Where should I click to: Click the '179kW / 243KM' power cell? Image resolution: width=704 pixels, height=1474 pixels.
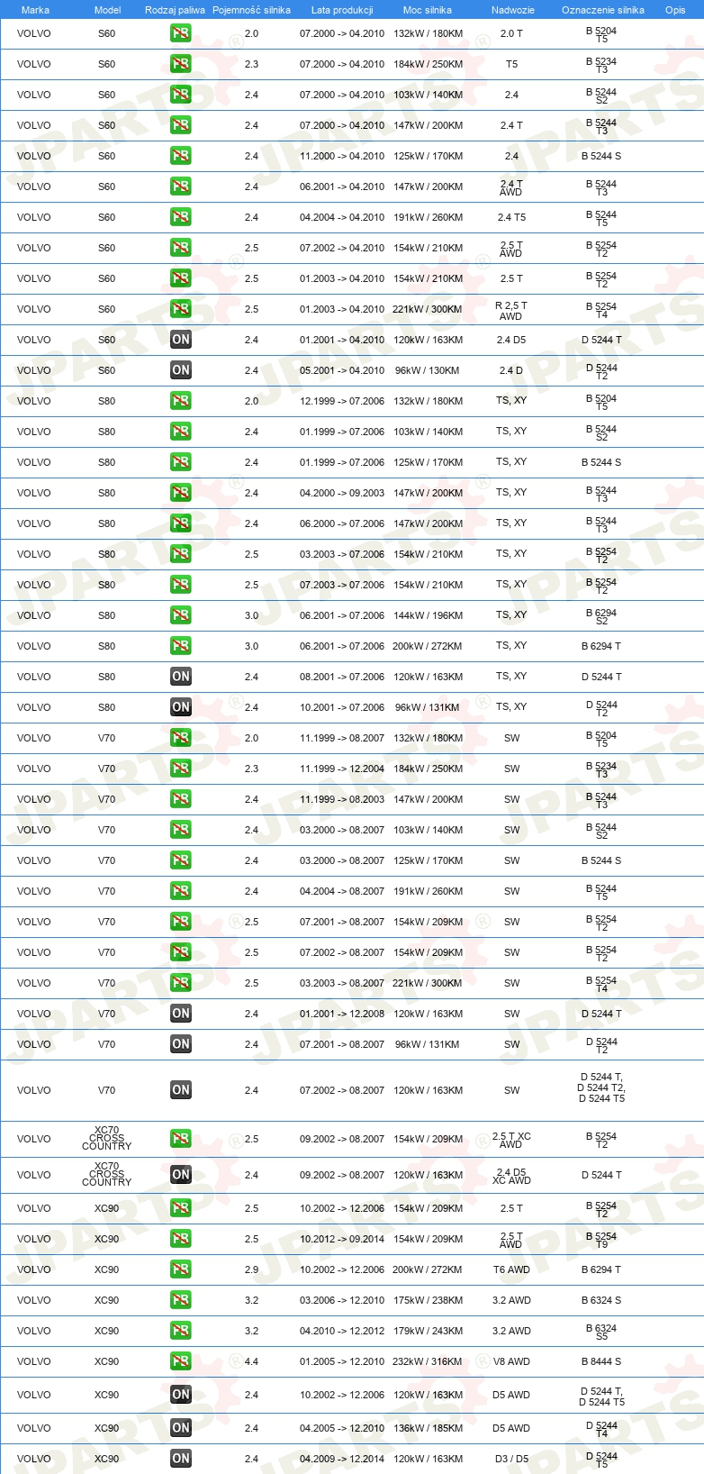point(428,1331)
